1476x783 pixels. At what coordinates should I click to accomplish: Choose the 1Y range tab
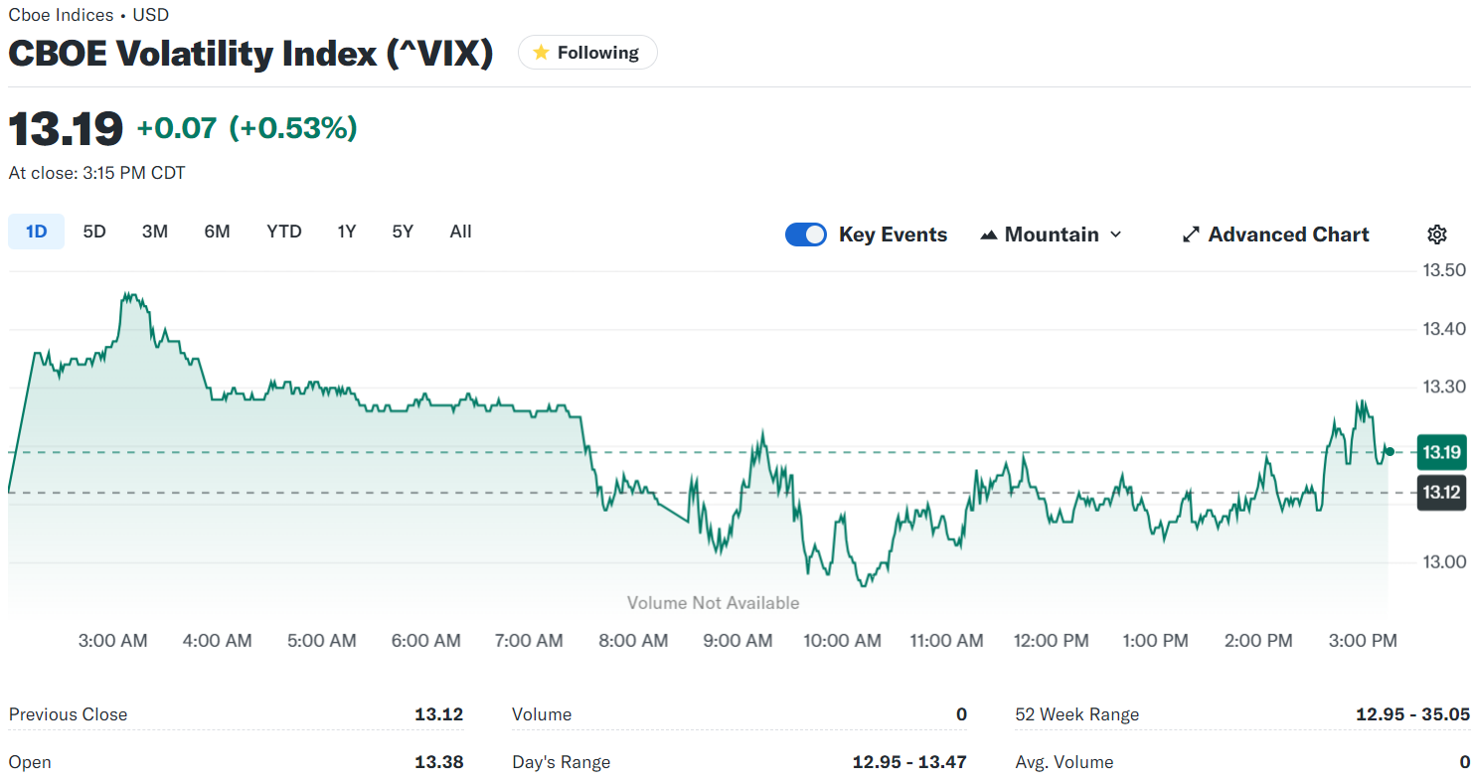point(347,232)
